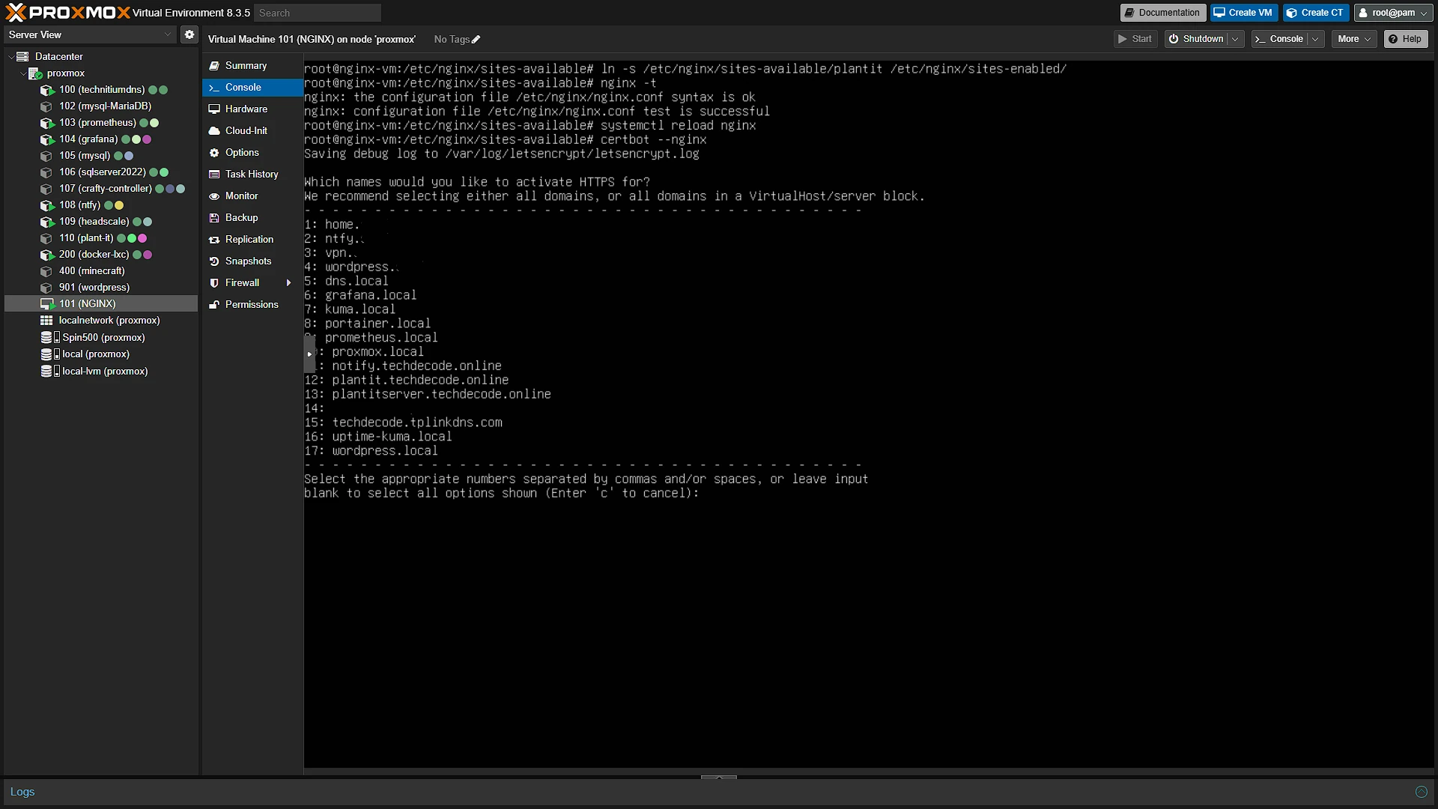The image size is (1438, 809).
Task: Click the Shutdown button
Action: pyautogui.click(x=1196, y=39)
